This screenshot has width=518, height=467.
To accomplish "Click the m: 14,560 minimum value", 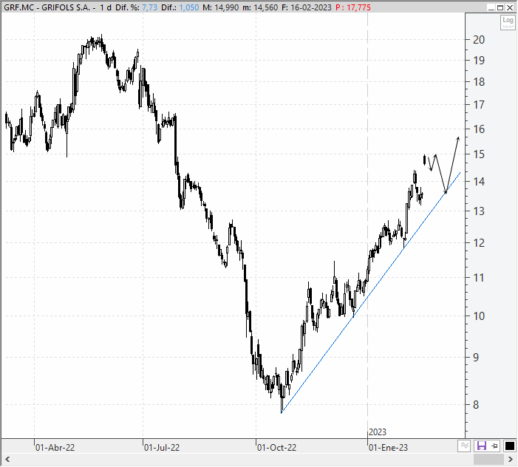I will point(260,7).
